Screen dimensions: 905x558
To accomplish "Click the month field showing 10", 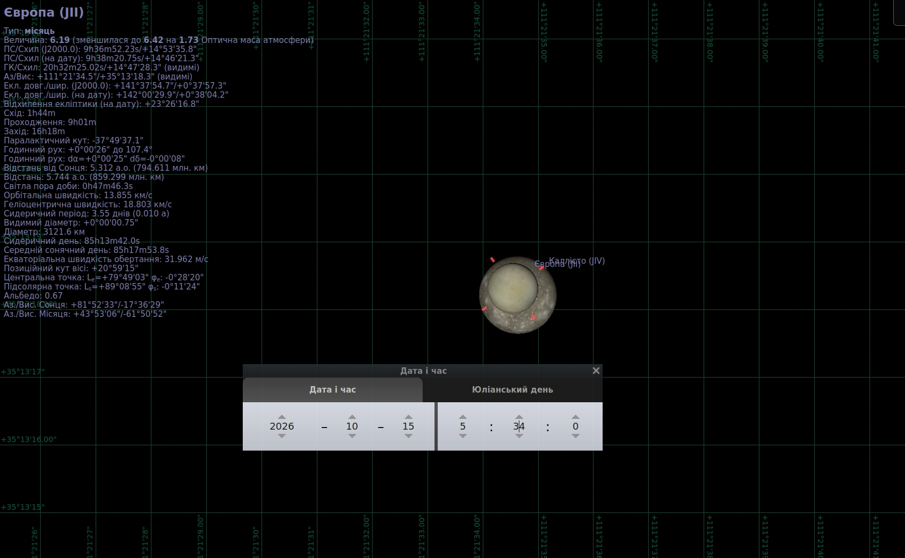I will tap(352, 426).
